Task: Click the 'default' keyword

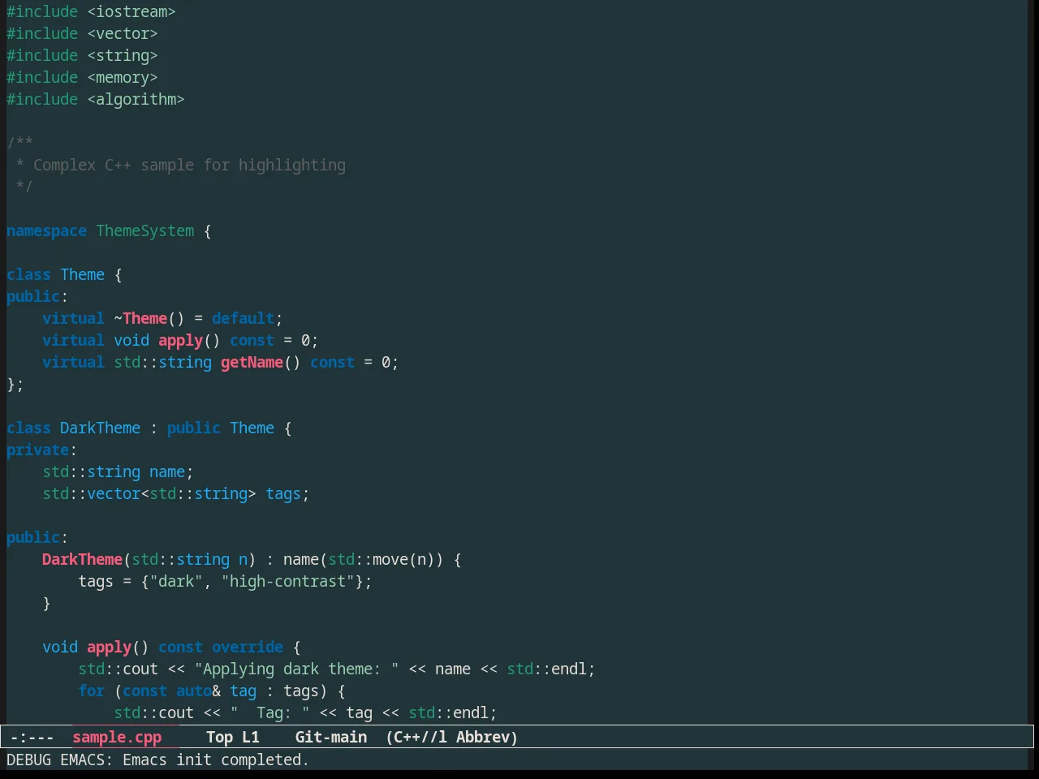Action: coord(243,318)
